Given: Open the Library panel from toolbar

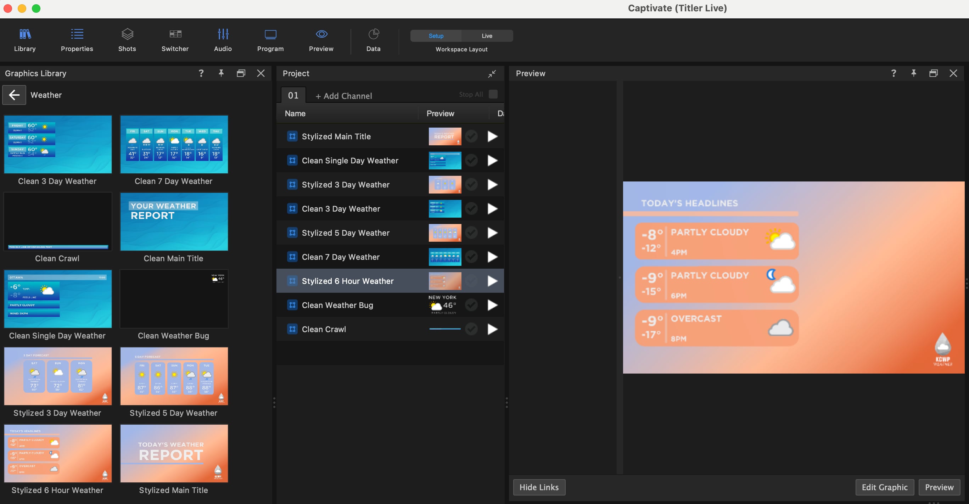Looking at the screenshot, I should (25, 40).
